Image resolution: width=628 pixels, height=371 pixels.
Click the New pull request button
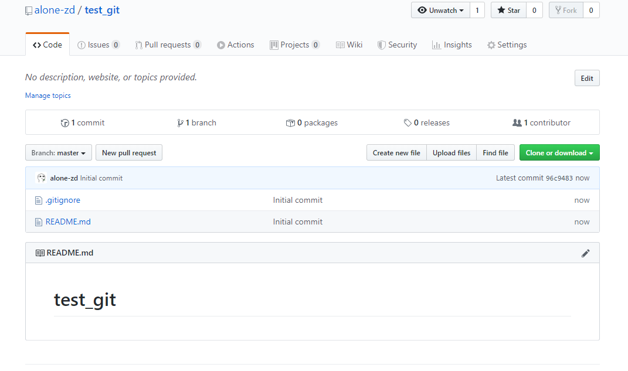pos(129,152)
